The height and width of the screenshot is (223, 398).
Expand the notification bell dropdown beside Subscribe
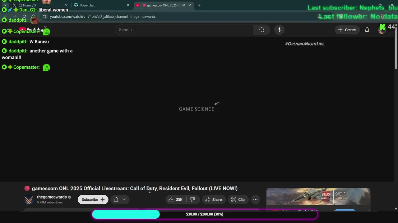pos(120,199)
